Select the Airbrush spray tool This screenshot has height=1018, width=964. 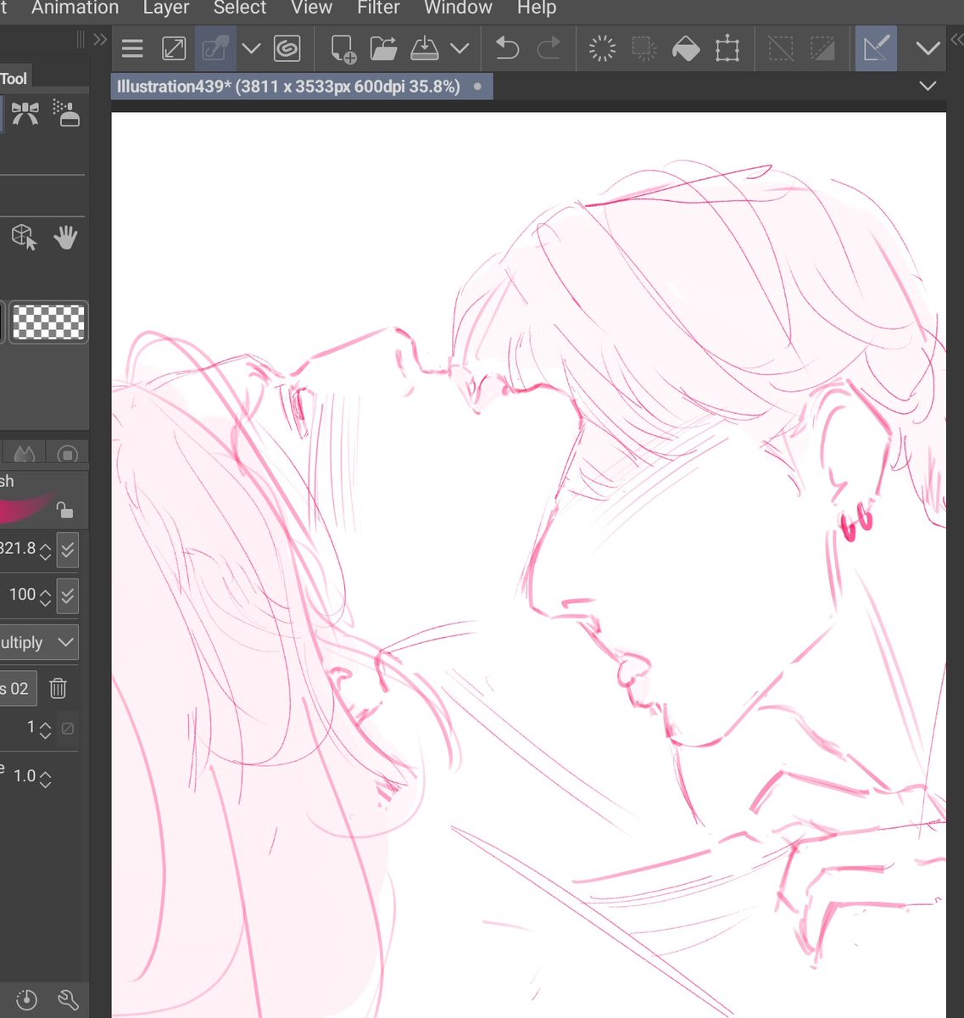click(66, 114)
